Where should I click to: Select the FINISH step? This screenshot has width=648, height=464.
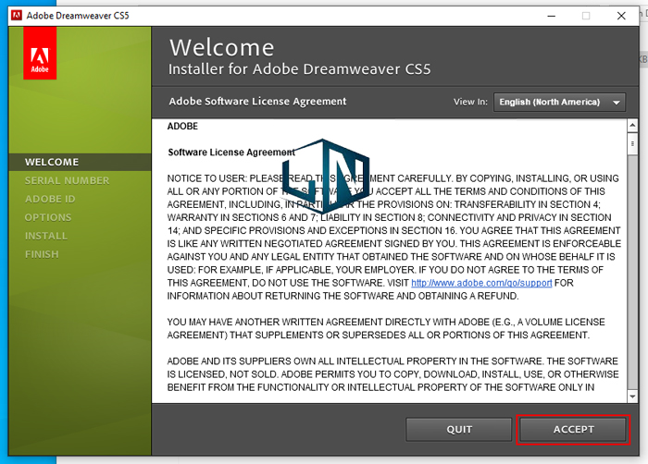pyautogui.click(x=42, y=254)
